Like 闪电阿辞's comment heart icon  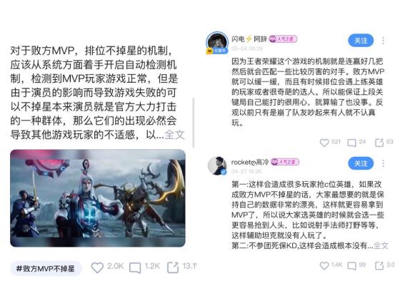tap(324, 143)
